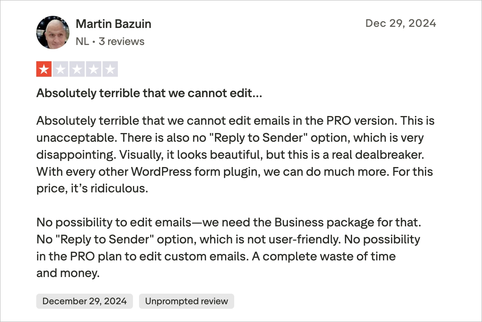Click the line starting 'No possibility to edit emails'

tap(229, 223)
